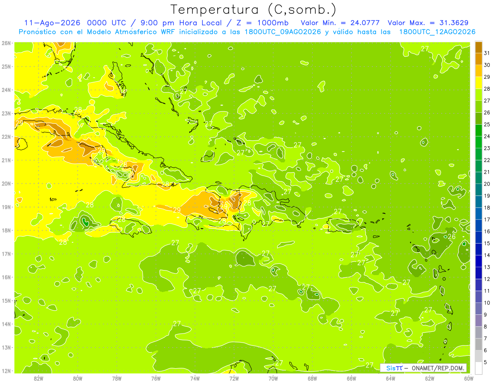The image size is (498, 384).
Task: Click color bar legend value 24
Action: tap(487, 136)
